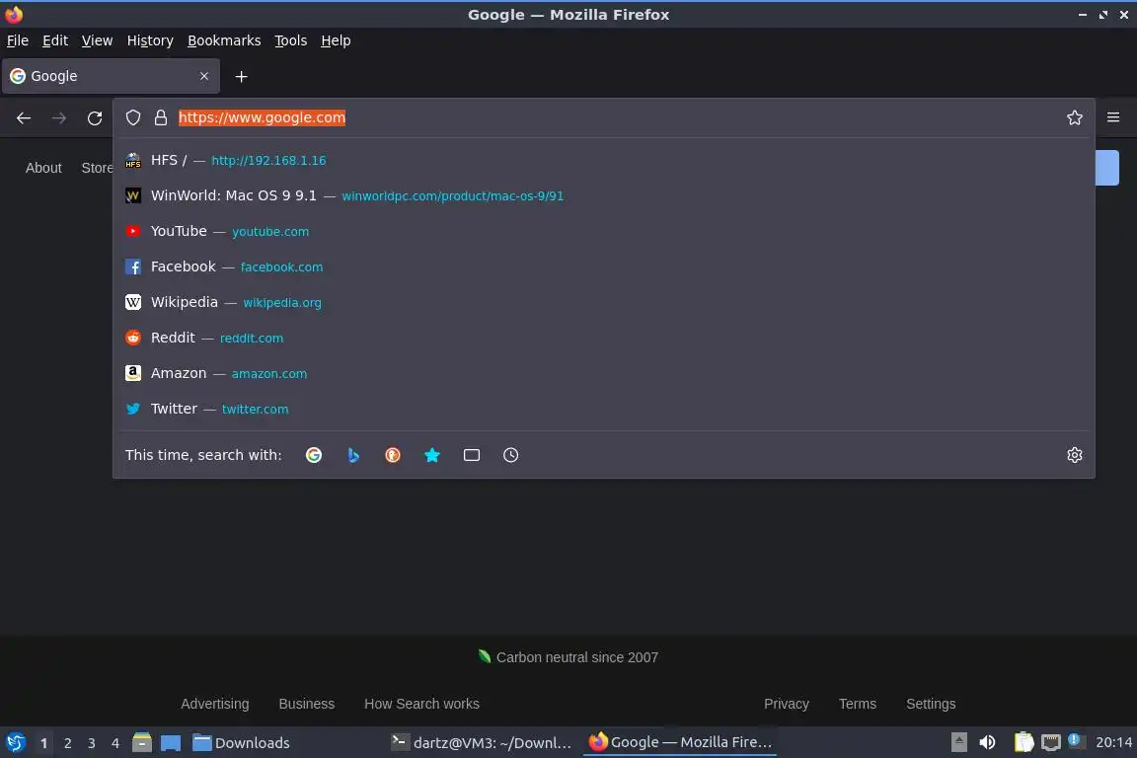
Task: Search this time with Google
Action: click(314, 455)
